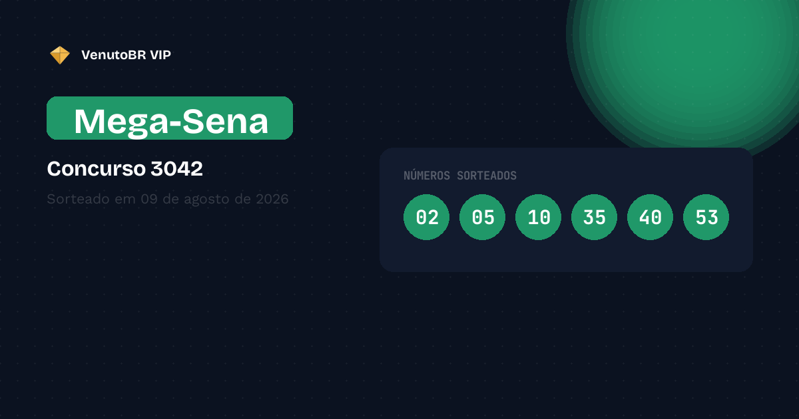Click the green Mega-Sena badge
This screenshot has width=799, height=419.
click(170, 118)
